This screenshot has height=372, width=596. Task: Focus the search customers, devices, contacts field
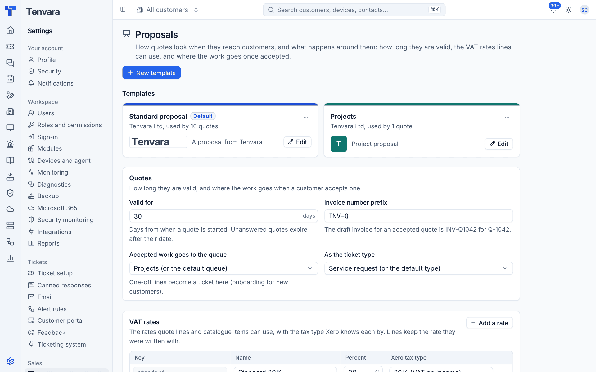(354, 10)
